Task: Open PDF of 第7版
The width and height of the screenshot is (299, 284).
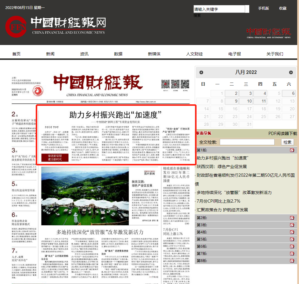Action: (x=292, y=254)
